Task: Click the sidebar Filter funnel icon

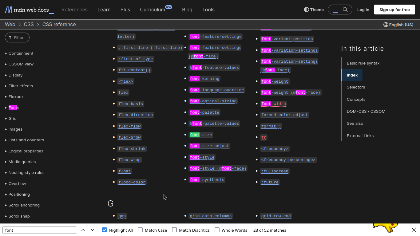Action: coord(10,37)
